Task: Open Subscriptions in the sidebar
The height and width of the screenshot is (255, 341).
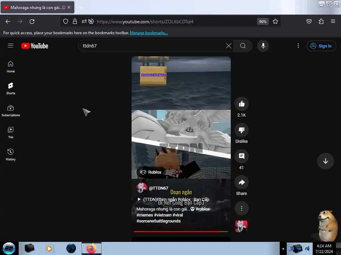Action: 11,111
